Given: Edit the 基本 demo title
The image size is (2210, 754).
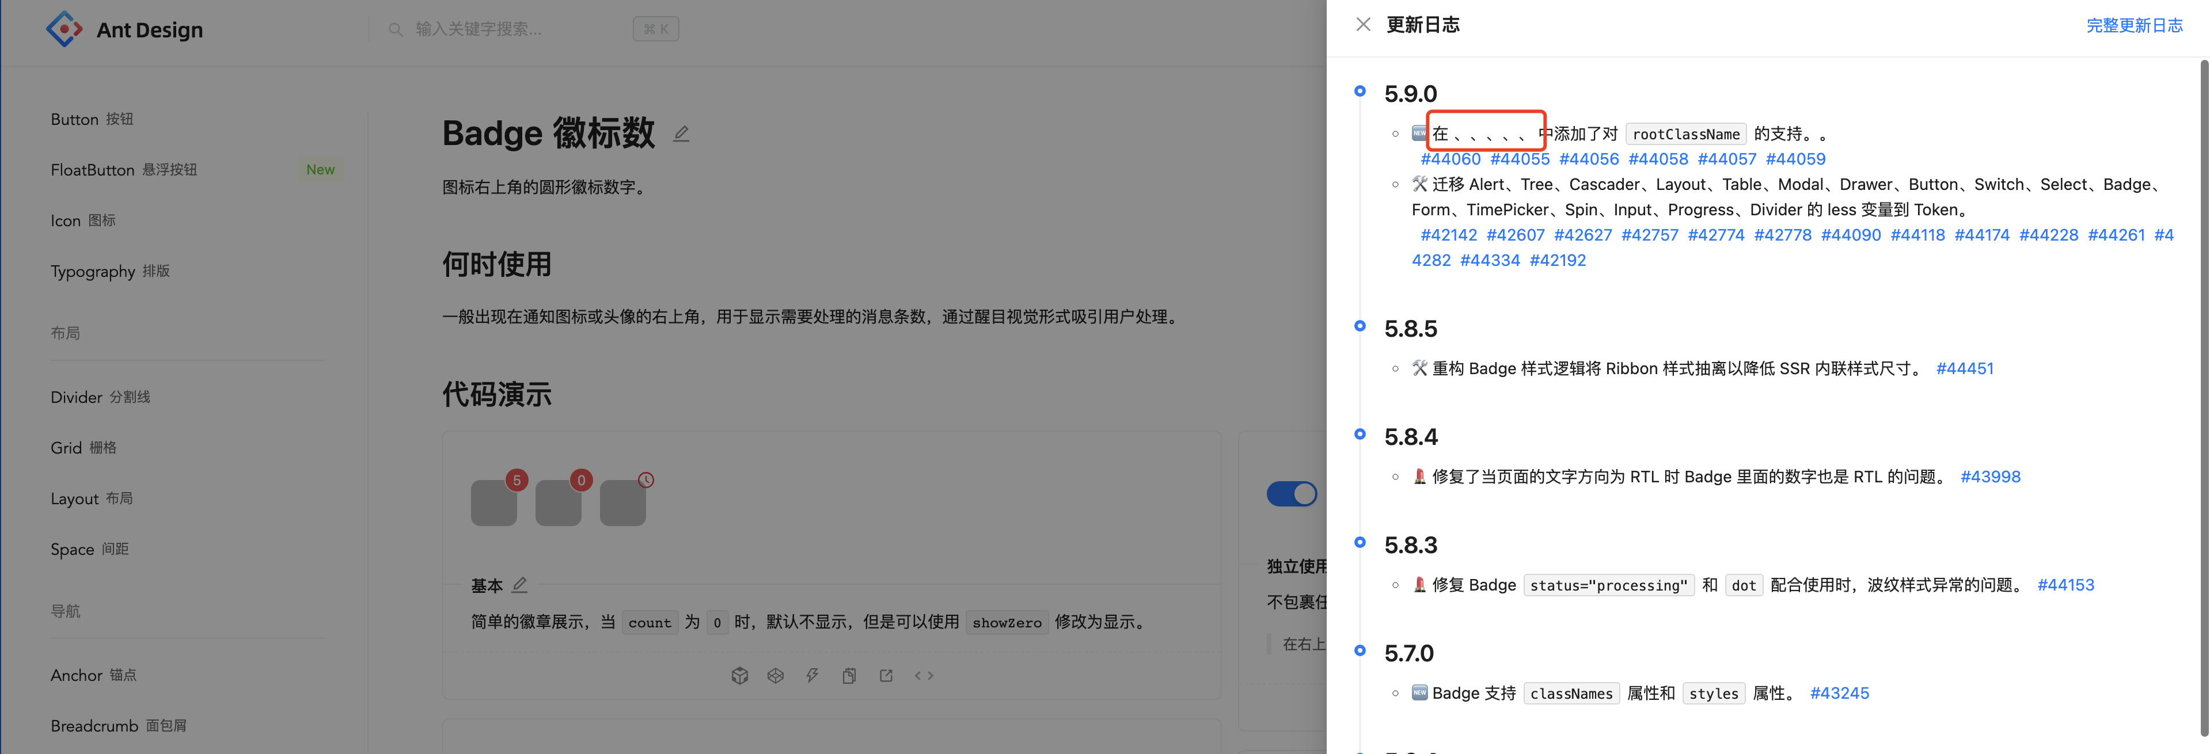Looking at the screenshot, I should coord(521,584).
